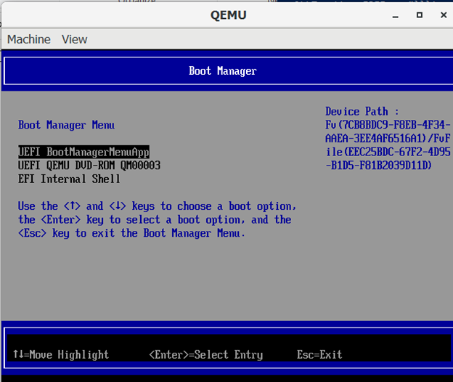
Task: Maximize the QEMU window
Action: (420, 15)
